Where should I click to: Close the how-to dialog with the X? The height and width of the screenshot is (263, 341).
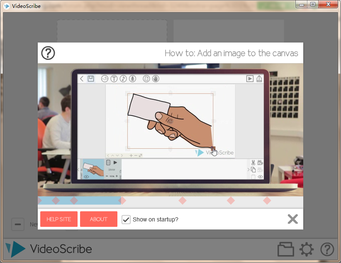click(293, 219)
